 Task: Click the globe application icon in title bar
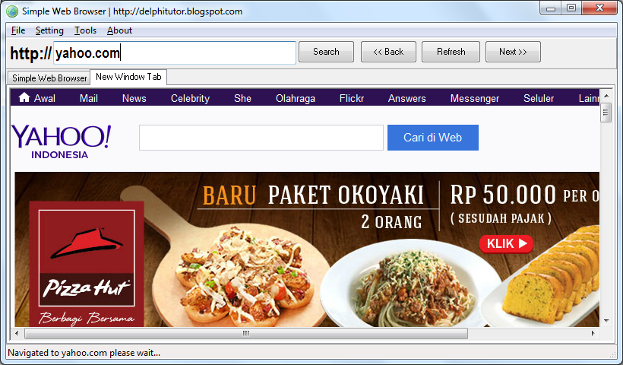click(x=12, y=11)
